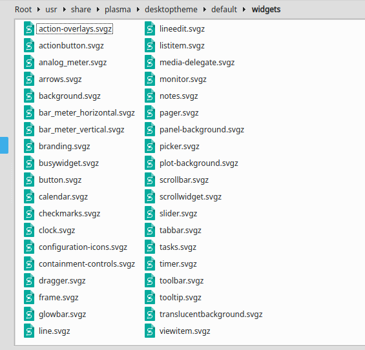Select scrollwidget.svgz file name
365x350 pixels.
[191, 197]
